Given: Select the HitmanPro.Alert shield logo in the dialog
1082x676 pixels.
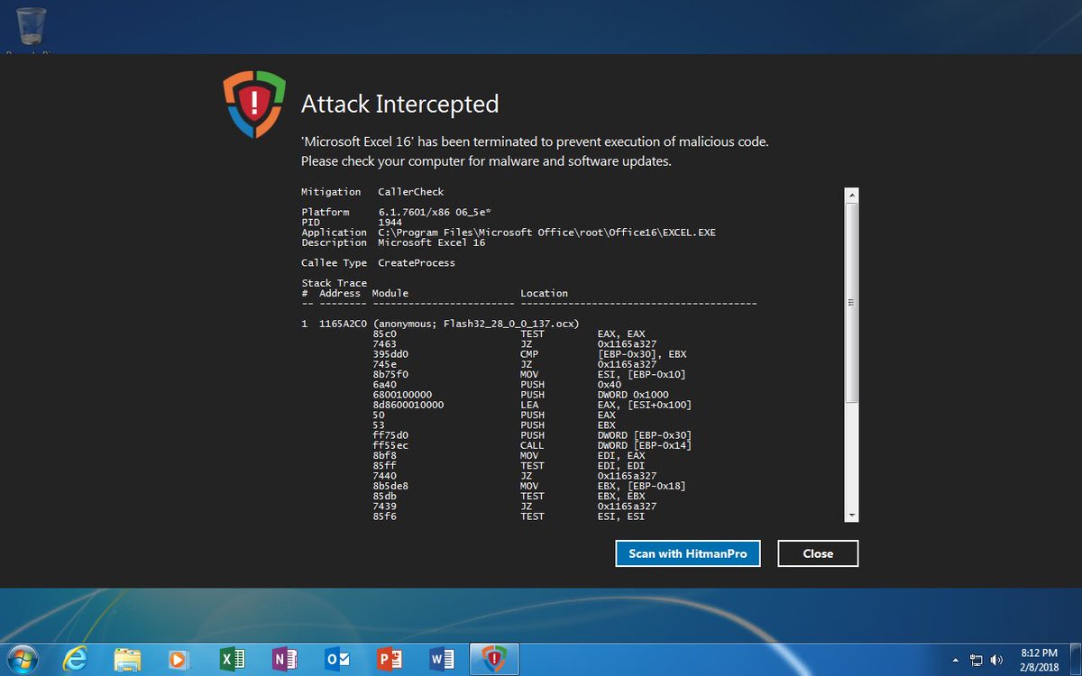Looking at the screenshot, I should tap(253, 101).
